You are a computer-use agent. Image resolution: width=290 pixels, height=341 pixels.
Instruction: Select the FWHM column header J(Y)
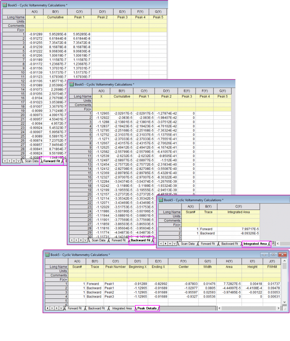[x=271, y=261]
